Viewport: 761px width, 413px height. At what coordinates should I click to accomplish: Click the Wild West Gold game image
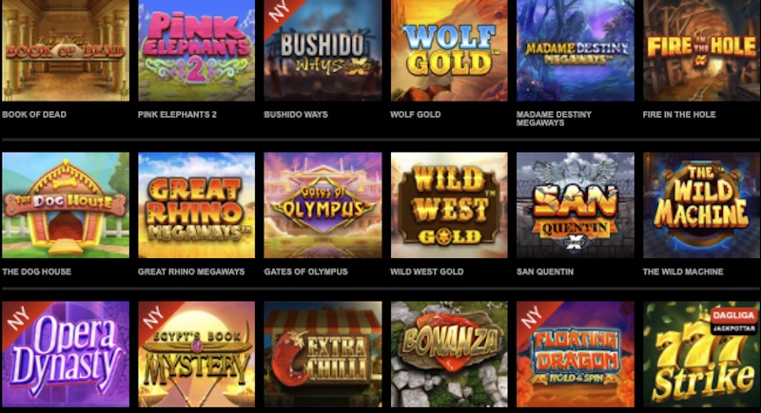(x=449, y=205)
